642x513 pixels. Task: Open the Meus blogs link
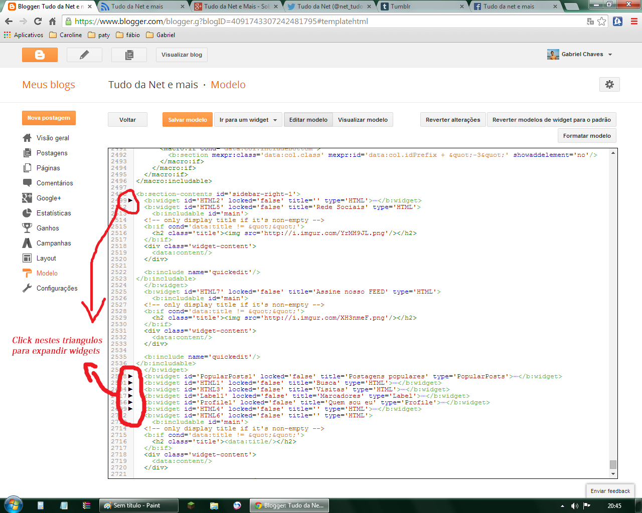pos(49,85)
